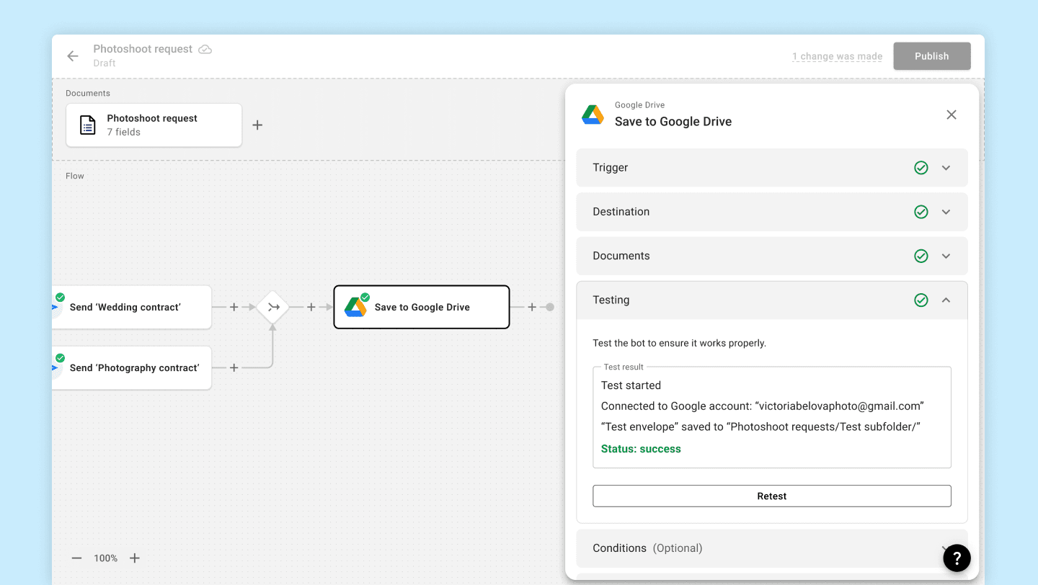The height and width of the screenshot is (585, 1038).
Task: Click the green check icon in the Trigger row
Action: (921, 168)
